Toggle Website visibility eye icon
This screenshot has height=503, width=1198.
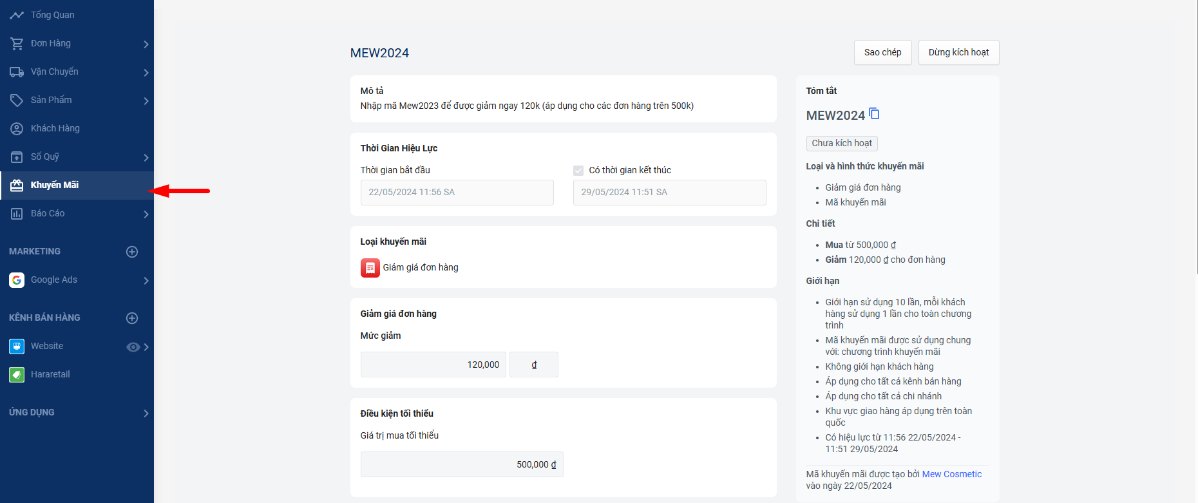coord(133,347)
